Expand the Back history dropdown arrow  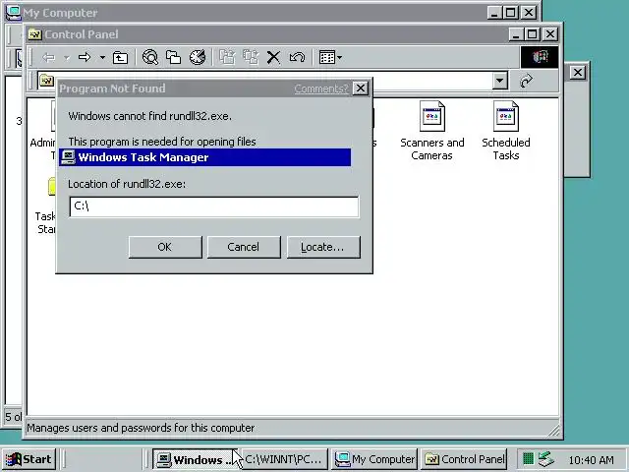click(x=67, y=58)
